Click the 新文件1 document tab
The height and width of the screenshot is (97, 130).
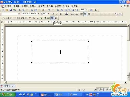[x=8, y=86]
